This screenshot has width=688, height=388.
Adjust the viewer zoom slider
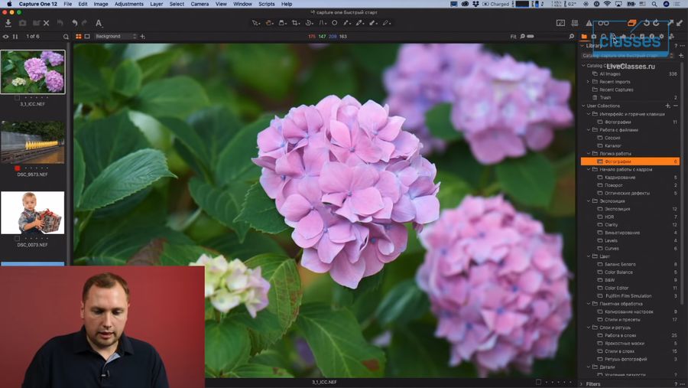[531, 37]
